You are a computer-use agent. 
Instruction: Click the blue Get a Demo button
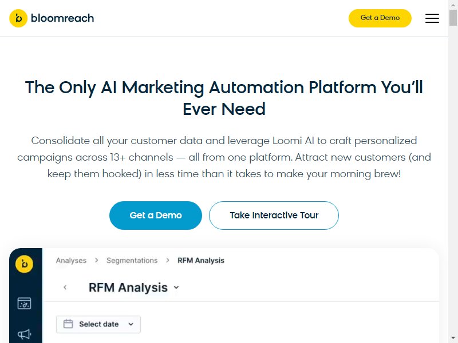tap(155, 216)
